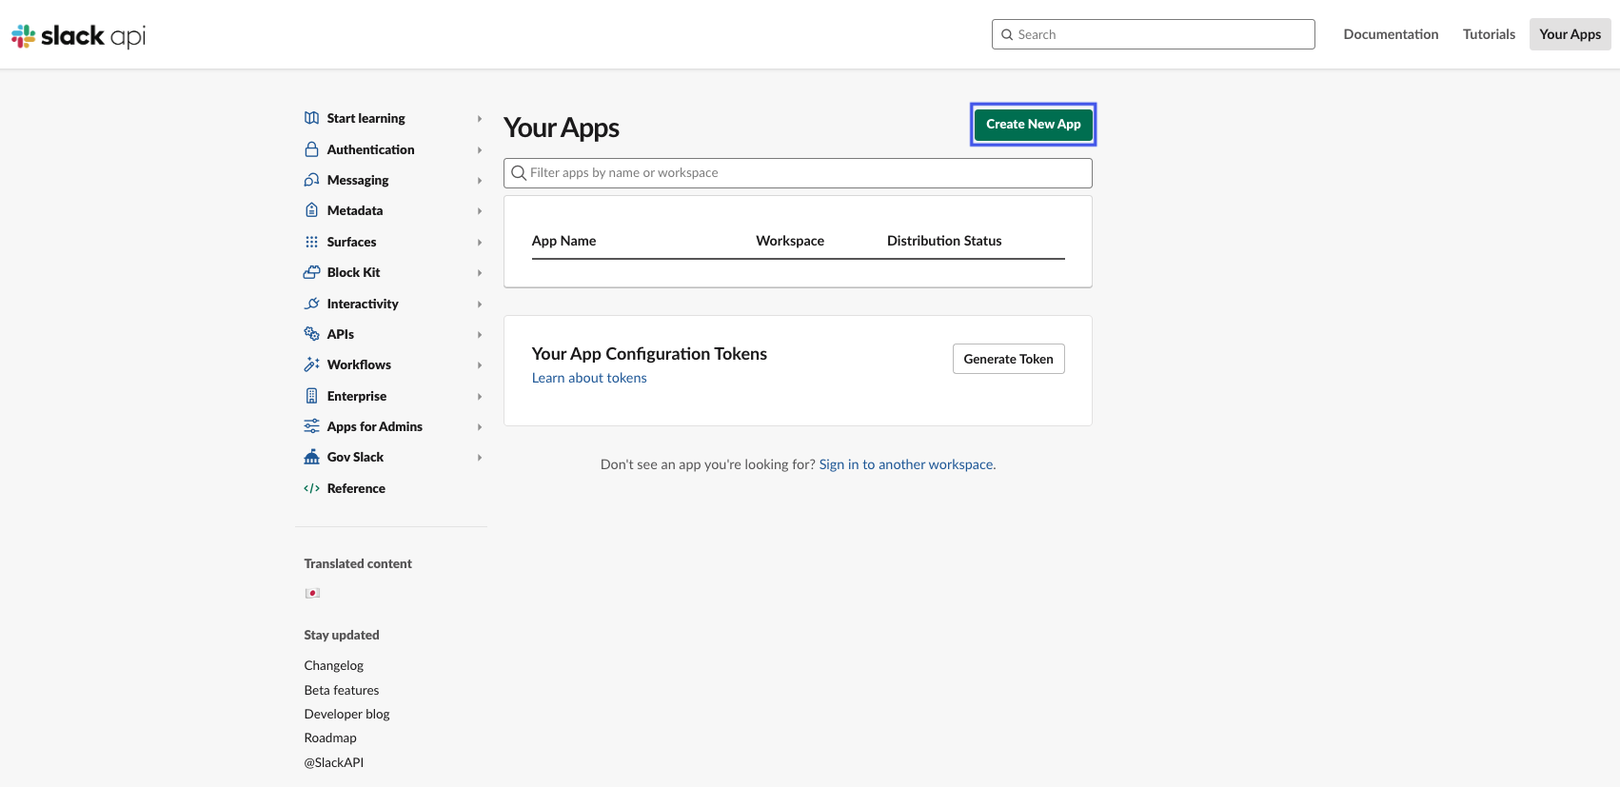Viewport: 1620px width, 787px height.
Task: Open Workflows sidebar entry
Action: (359, 364)
